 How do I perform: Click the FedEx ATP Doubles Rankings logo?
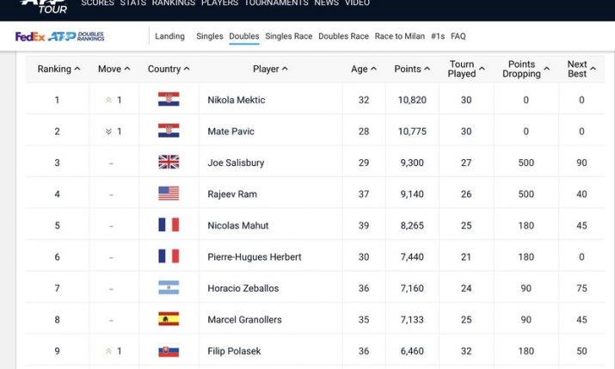[59, 36]
